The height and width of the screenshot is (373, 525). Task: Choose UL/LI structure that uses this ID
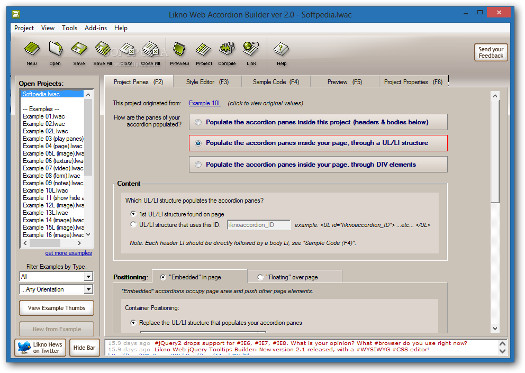point(133,224)
